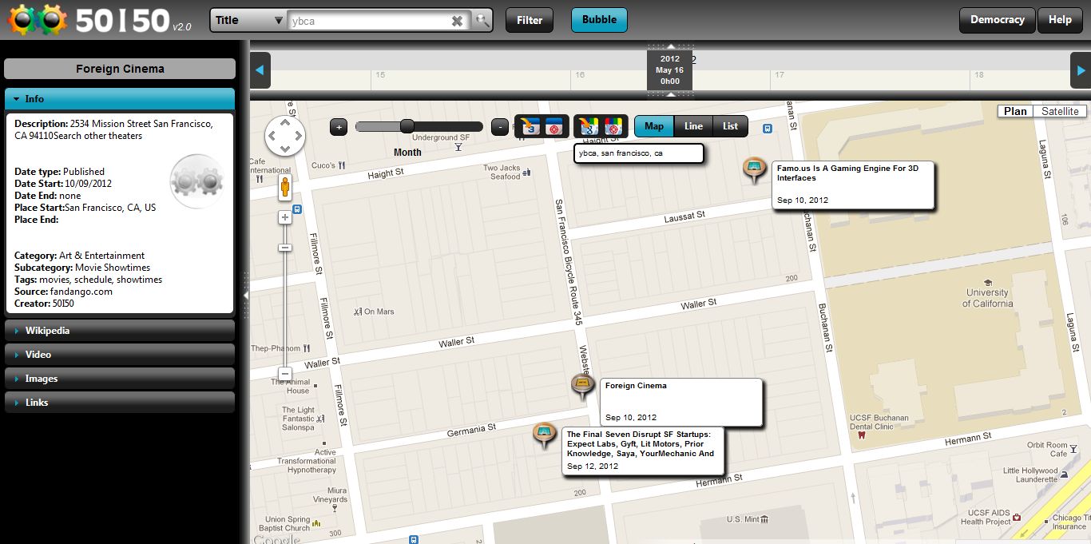
Task: Collapse sidebar with the left-arrow handle
Action: [245, 295]
